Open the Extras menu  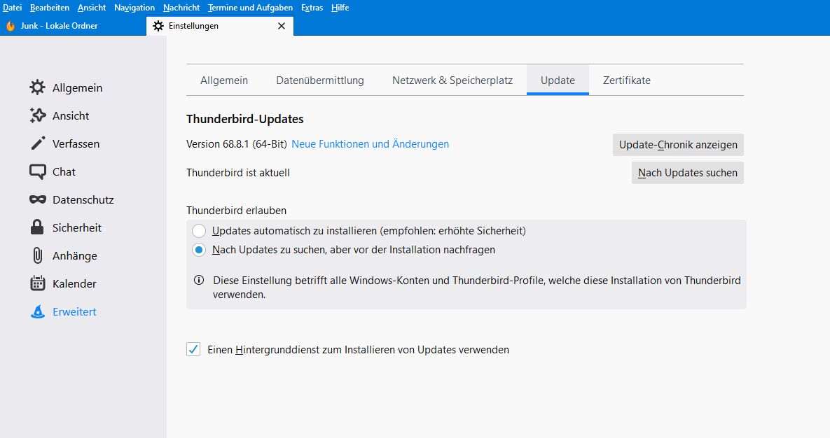pos(312,8)
